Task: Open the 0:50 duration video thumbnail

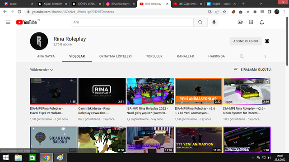Action: [x=102, y=140]
